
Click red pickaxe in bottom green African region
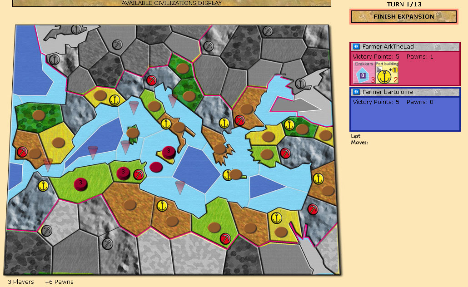click(x=225, y=238)
